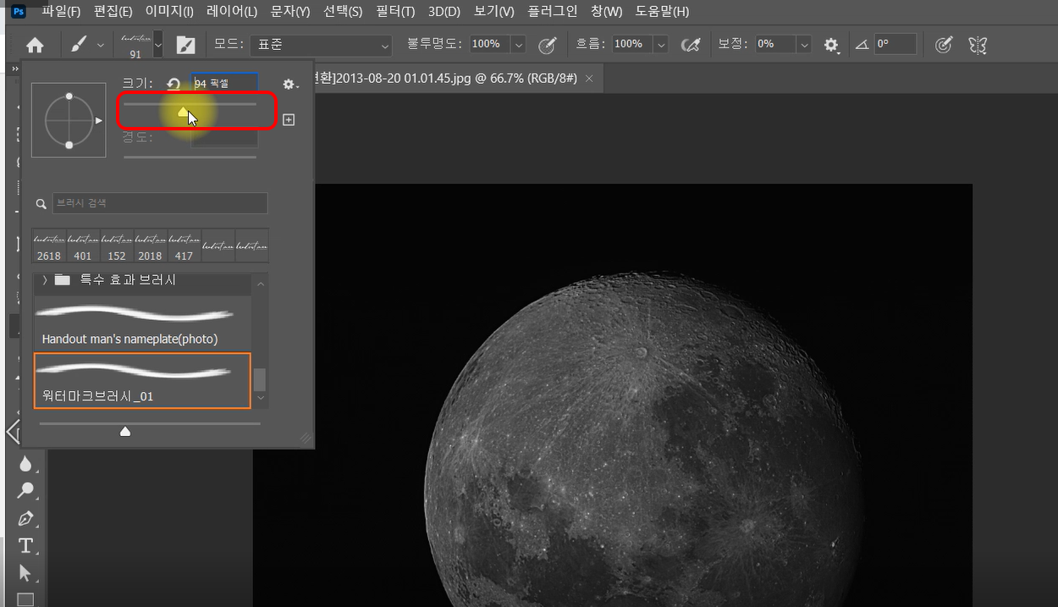This screenshot has width=1058, height=607.
Task: Click the brush thumbnail size slider handle
Action: 125,432
